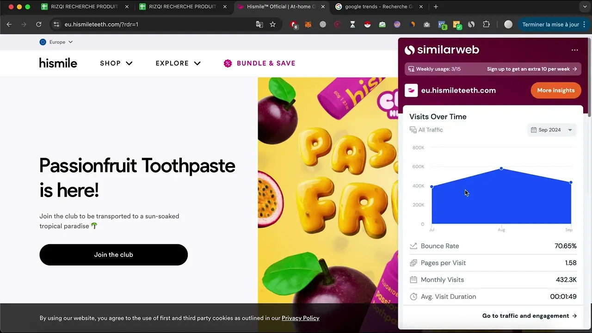Screen dimensions: 592x333
Task: Click the hismile logo
Action: pos(58,63)
